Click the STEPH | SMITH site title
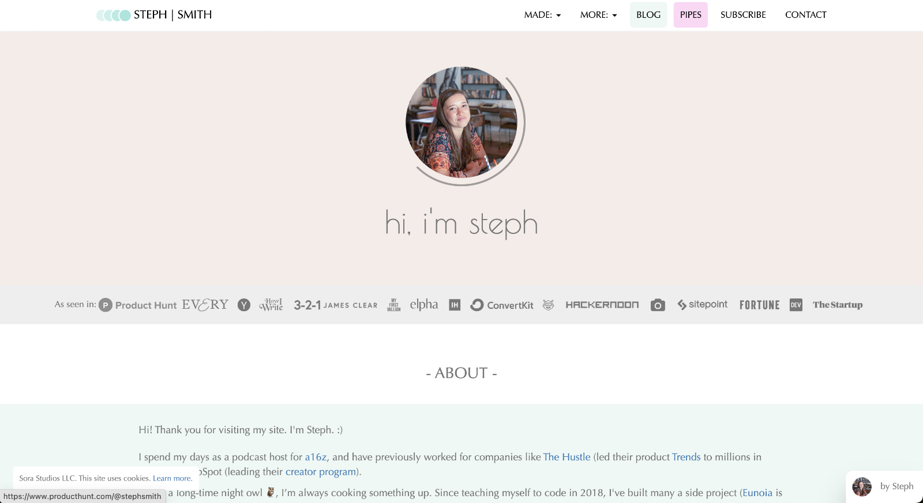 pos(173,15)
